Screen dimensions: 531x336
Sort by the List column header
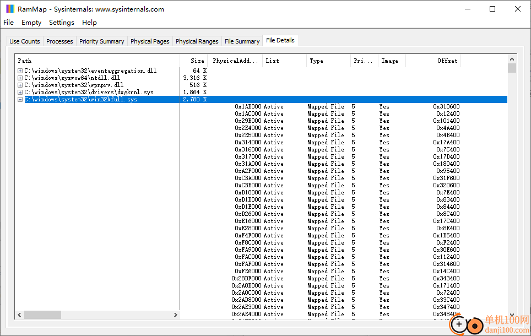tap(284, 61)
